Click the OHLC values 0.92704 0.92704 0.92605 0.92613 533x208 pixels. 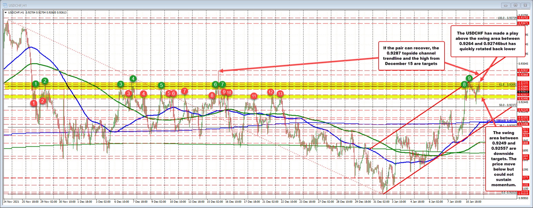point(46,12)
